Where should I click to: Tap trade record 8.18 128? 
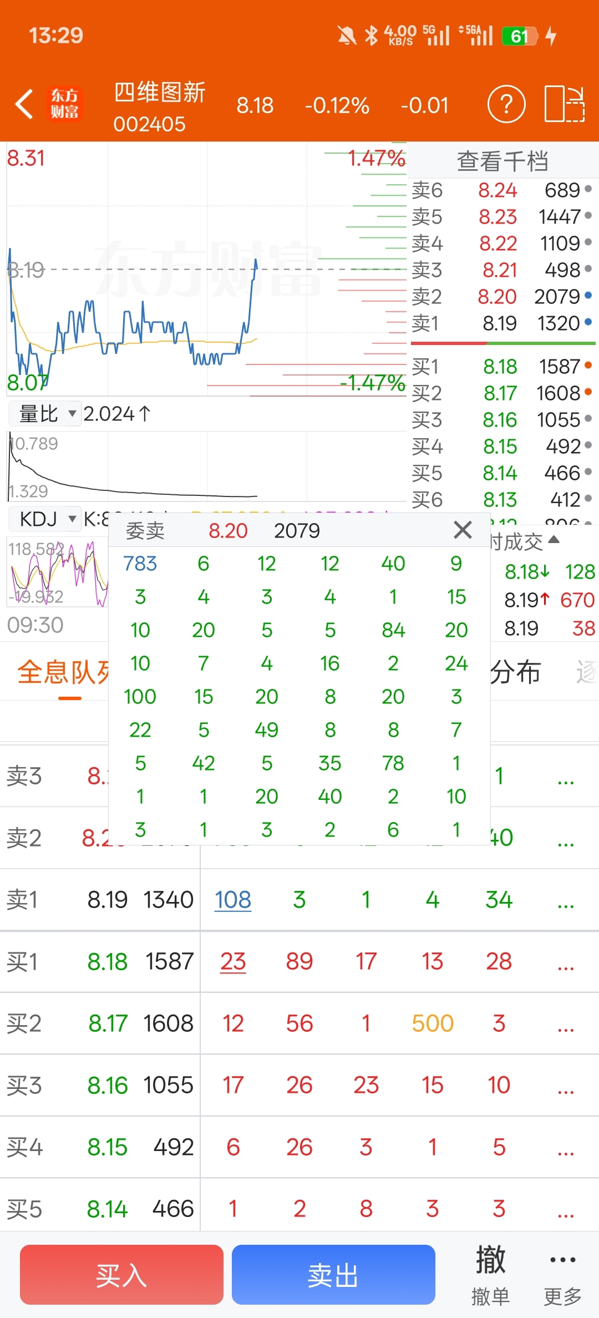coord(549,571)
